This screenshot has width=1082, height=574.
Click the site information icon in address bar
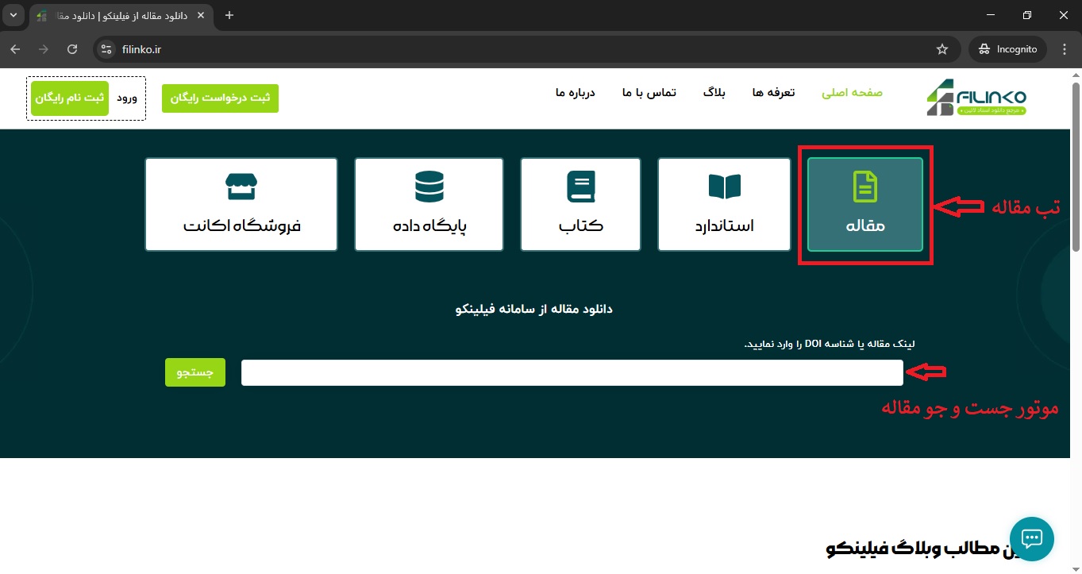(106, 49)
